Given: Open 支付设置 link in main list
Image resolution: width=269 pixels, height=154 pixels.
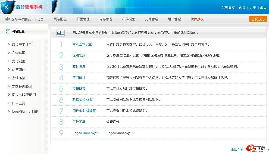Looking at the screenshot, I should point(79,66).
